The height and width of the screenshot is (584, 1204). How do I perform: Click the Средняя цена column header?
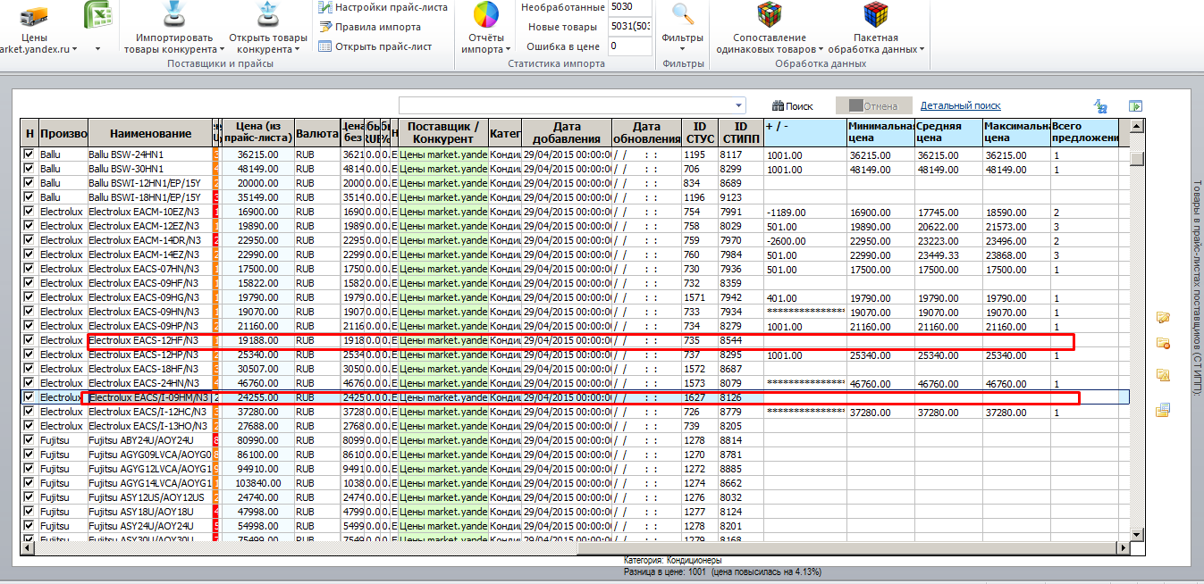[x=948, y=133]
